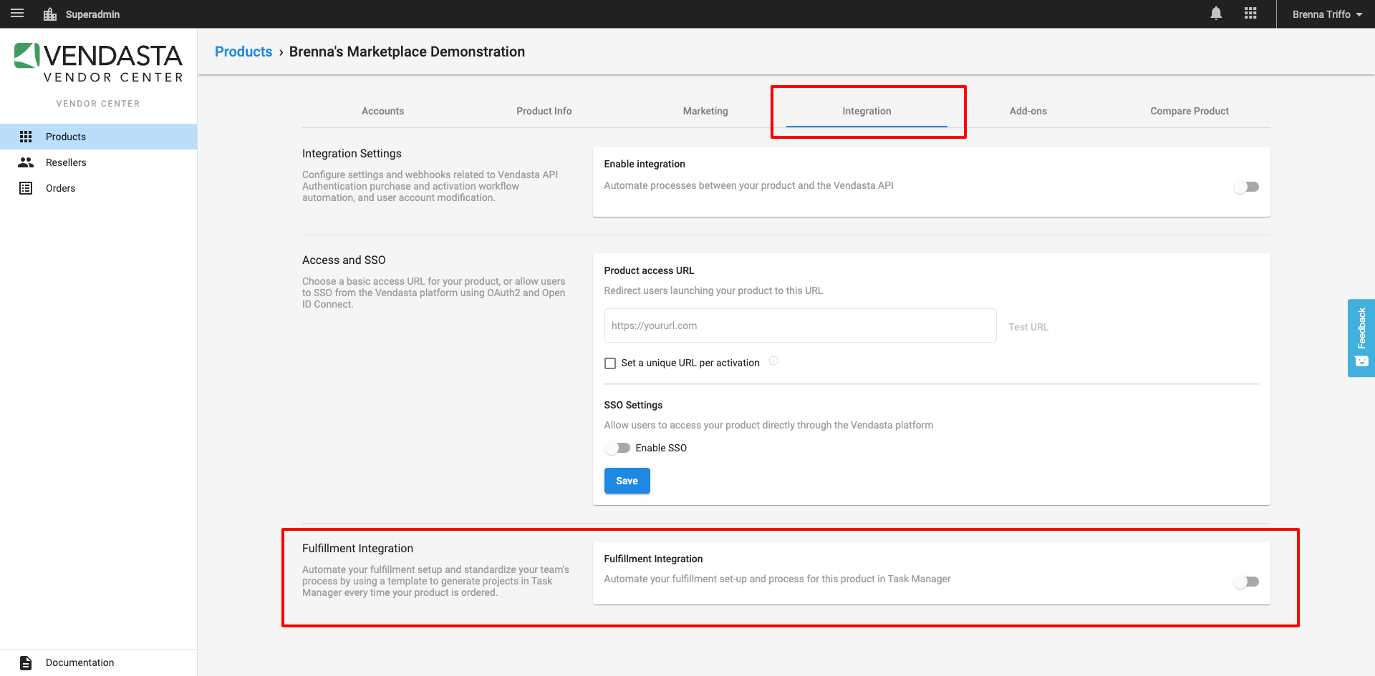Viewport: 1375px width, 676px height.
Task: Switch to the Add-ons tab
Action: tap(1028, 111)
